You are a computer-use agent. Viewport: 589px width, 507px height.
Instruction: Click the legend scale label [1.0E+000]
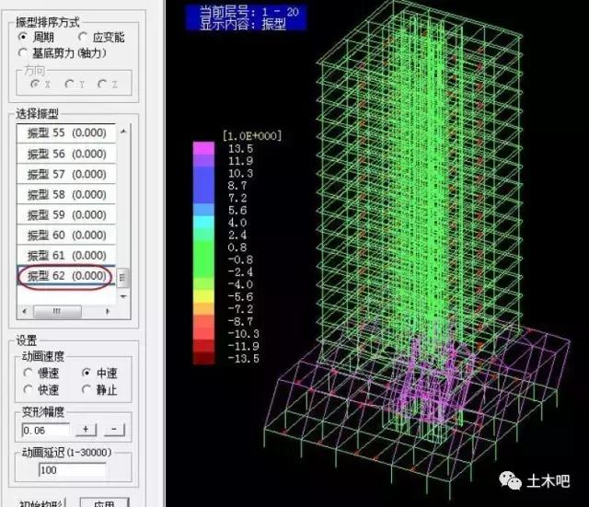pyautogui.click(x=252, y=135)
